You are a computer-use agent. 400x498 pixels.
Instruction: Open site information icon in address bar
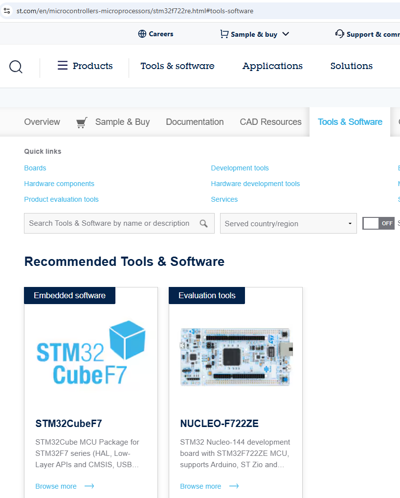7,10
